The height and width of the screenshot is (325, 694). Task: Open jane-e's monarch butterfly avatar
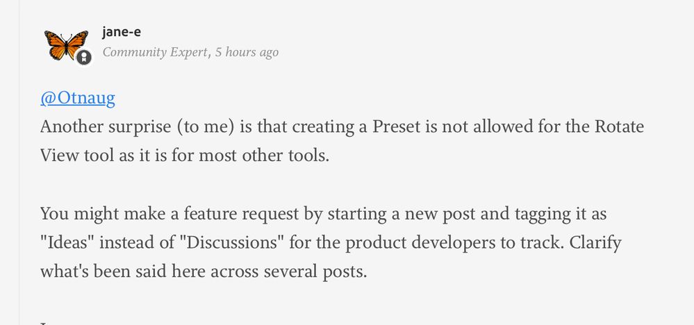click(x=67, y=46)
